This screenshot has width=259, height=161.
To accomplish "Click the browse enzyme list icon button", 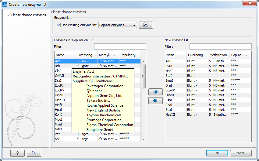I will [x=146, y=25].
